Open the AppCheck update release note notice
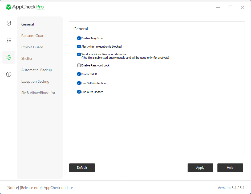 [39, 188]
